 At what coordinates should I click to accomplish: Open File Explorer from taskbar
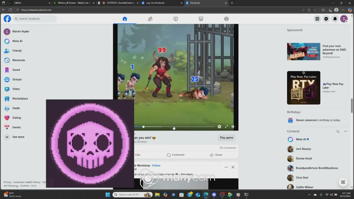click(157, 195)
